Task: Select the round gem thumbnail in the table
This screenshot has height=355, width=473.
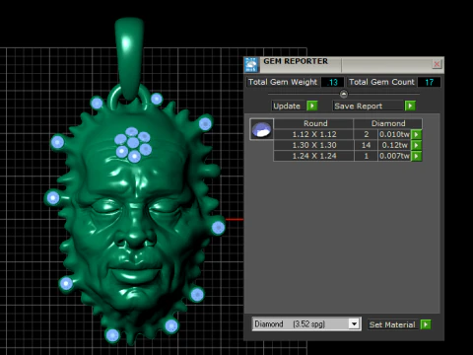Action: (261, 129)
